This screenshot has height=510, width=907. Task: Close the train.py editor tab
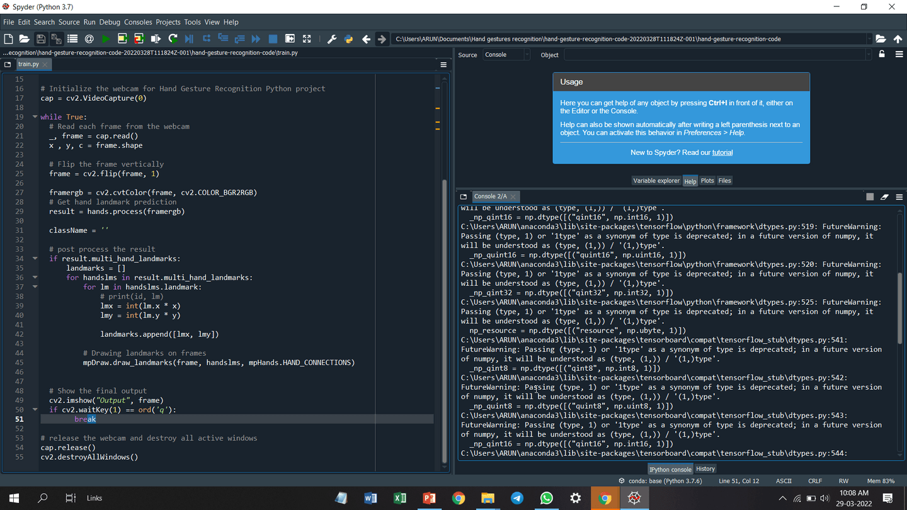pos(45,64)
